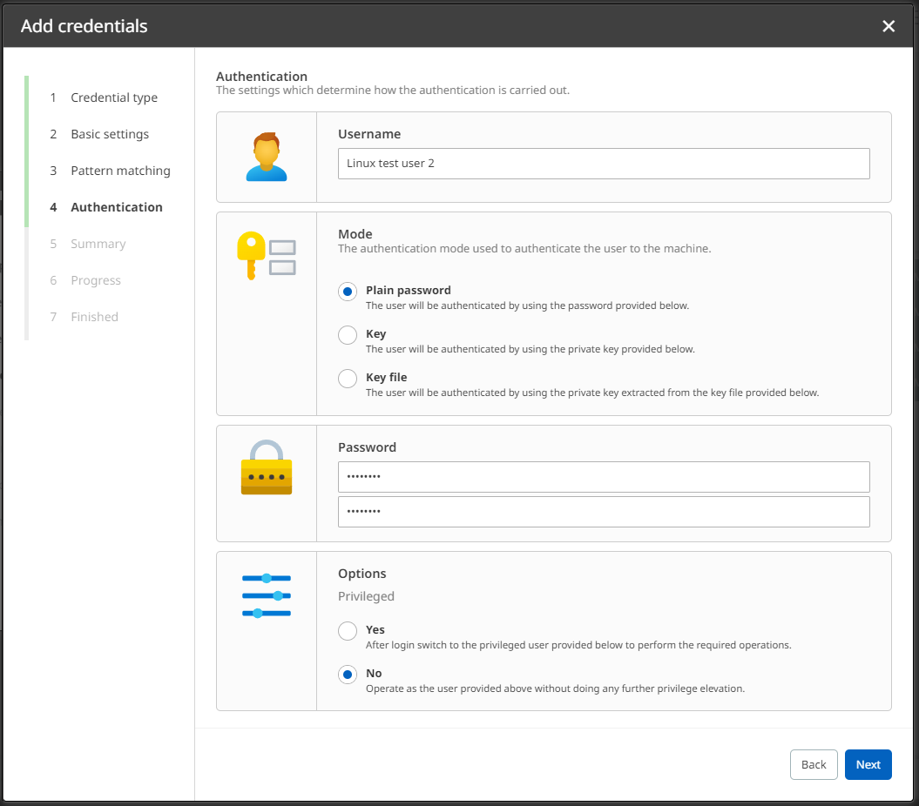The image size is (919, 806).
Task: Go to Credential type step
Action: click(114, 97)
